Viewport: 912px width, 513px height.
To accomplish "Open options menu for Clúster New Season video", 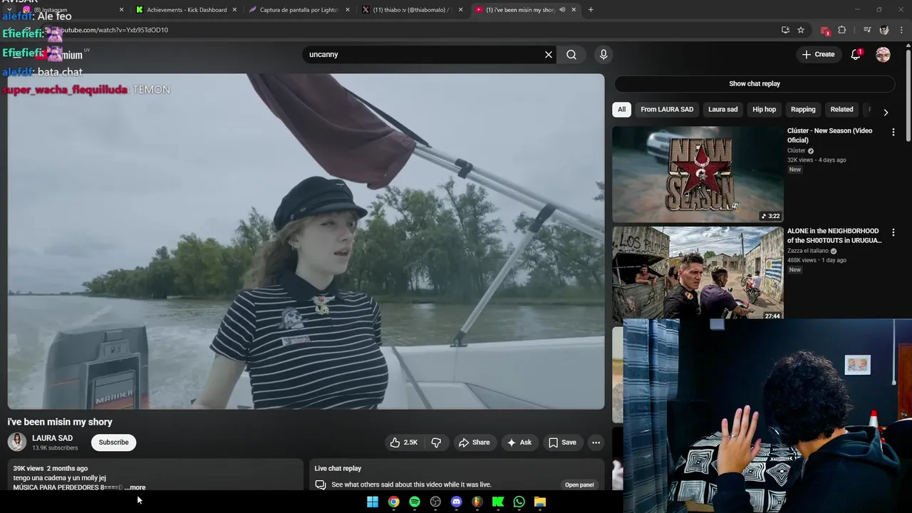I will pos(893,132).
